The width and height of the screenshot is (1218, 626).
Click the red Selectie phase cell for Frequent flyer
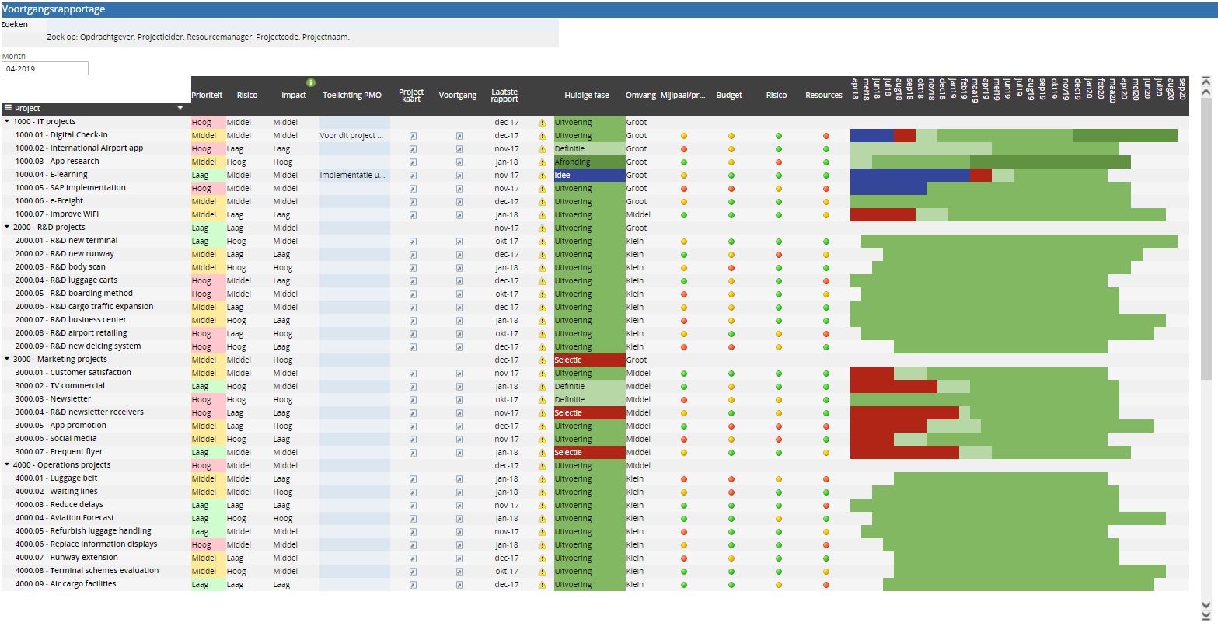click(589, 453)
